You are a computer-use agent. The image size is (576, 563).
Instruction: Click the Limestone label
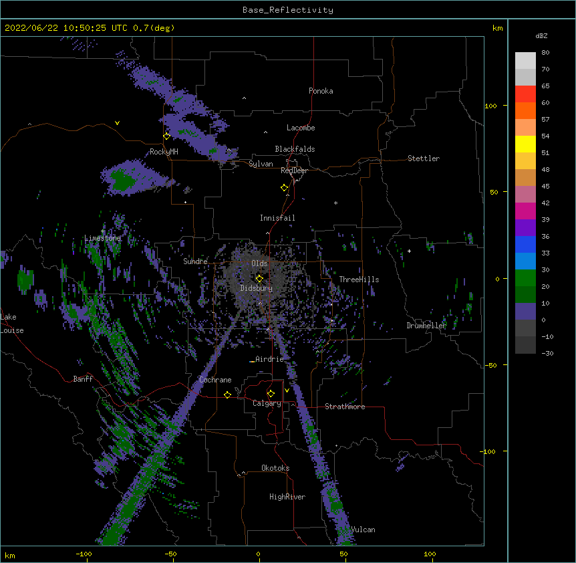[x=102, y=238]
